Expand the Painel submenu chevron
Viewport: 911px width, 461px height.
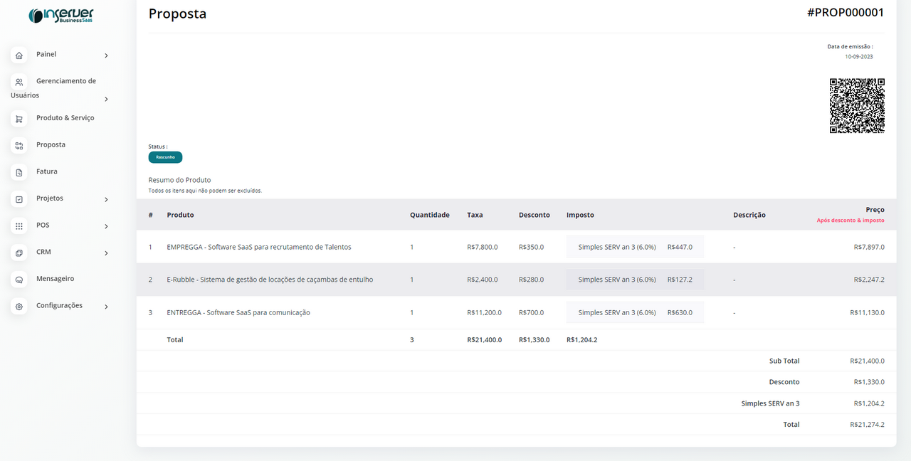tap(106, 55)
